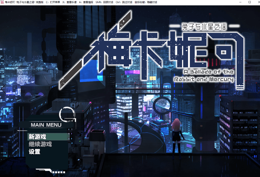The height and width of the screenshot is (177, 260).
Task: Click the 'C: 打开菜单' hint in title bar
Action: (53, 2)
